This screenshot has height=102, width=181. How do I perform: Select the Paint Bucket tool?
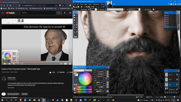coord(74,25)
